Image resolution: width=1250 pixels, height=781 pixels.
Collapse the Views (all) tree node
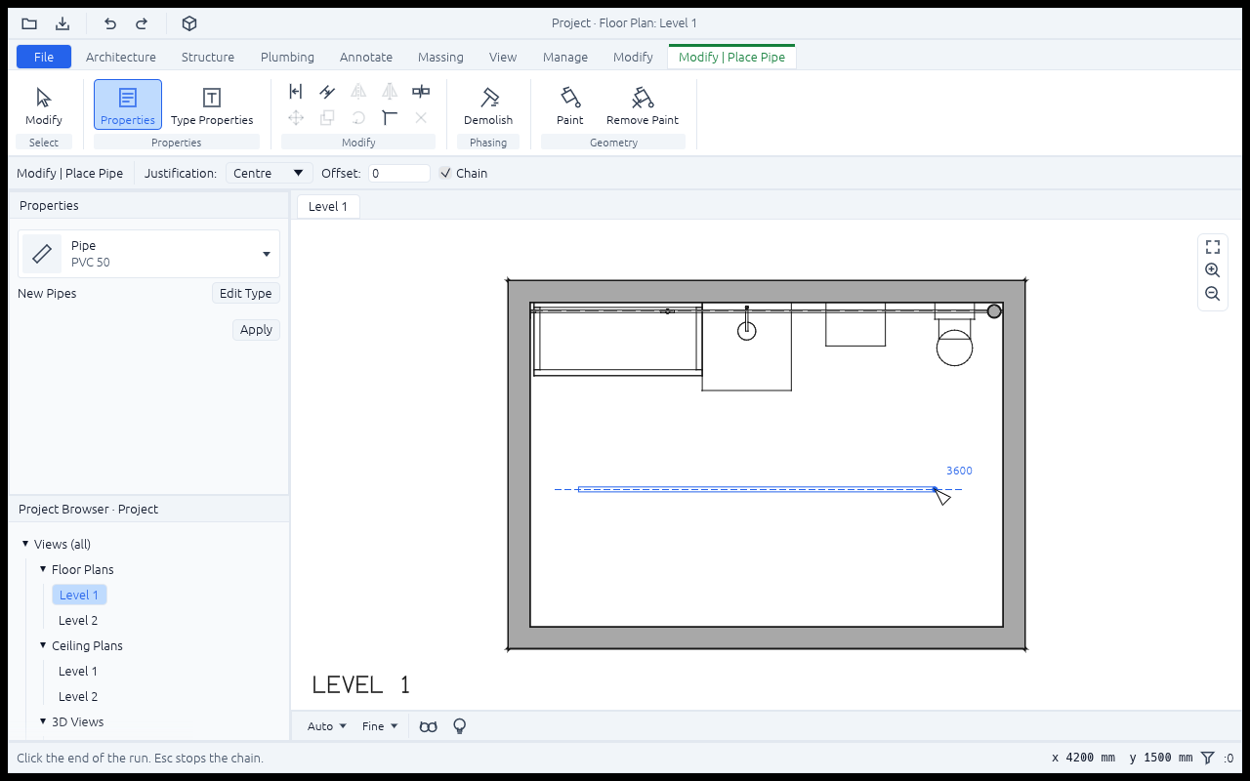[25, 544]
